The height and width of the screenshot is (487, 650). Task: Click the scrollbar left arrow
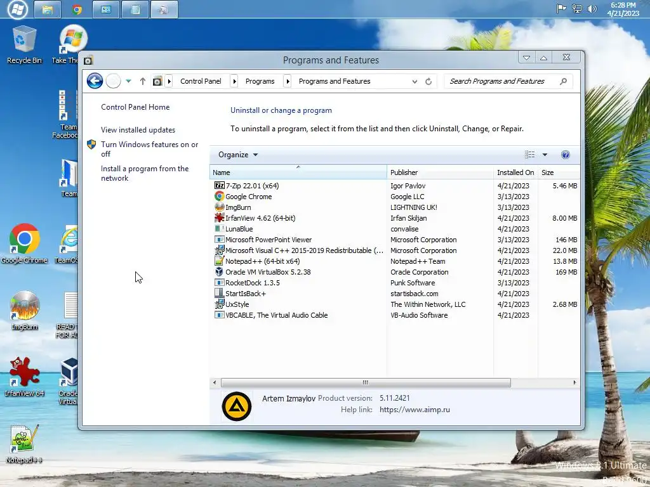click(215, 382)
